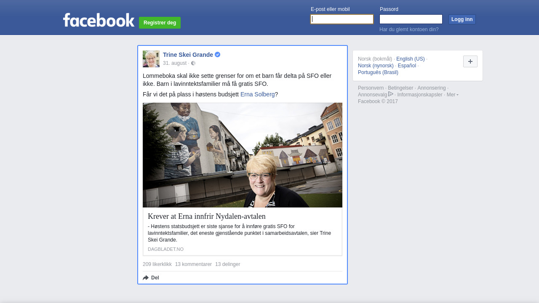Click the Facebook logo
This screenshot has height=303, width=539.
click(x=99, y=20)
